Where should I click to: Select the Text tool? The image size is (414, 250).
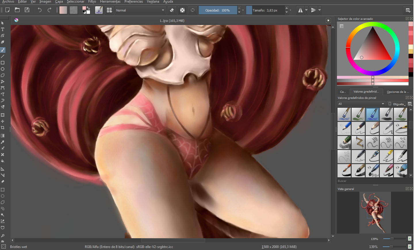point(3,29)
